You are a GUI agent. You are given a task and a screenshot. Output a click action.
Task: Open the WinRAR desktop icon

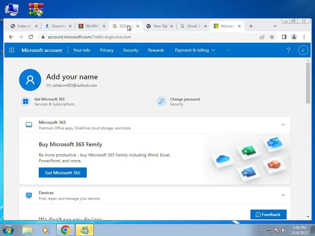tap(36, 10)
